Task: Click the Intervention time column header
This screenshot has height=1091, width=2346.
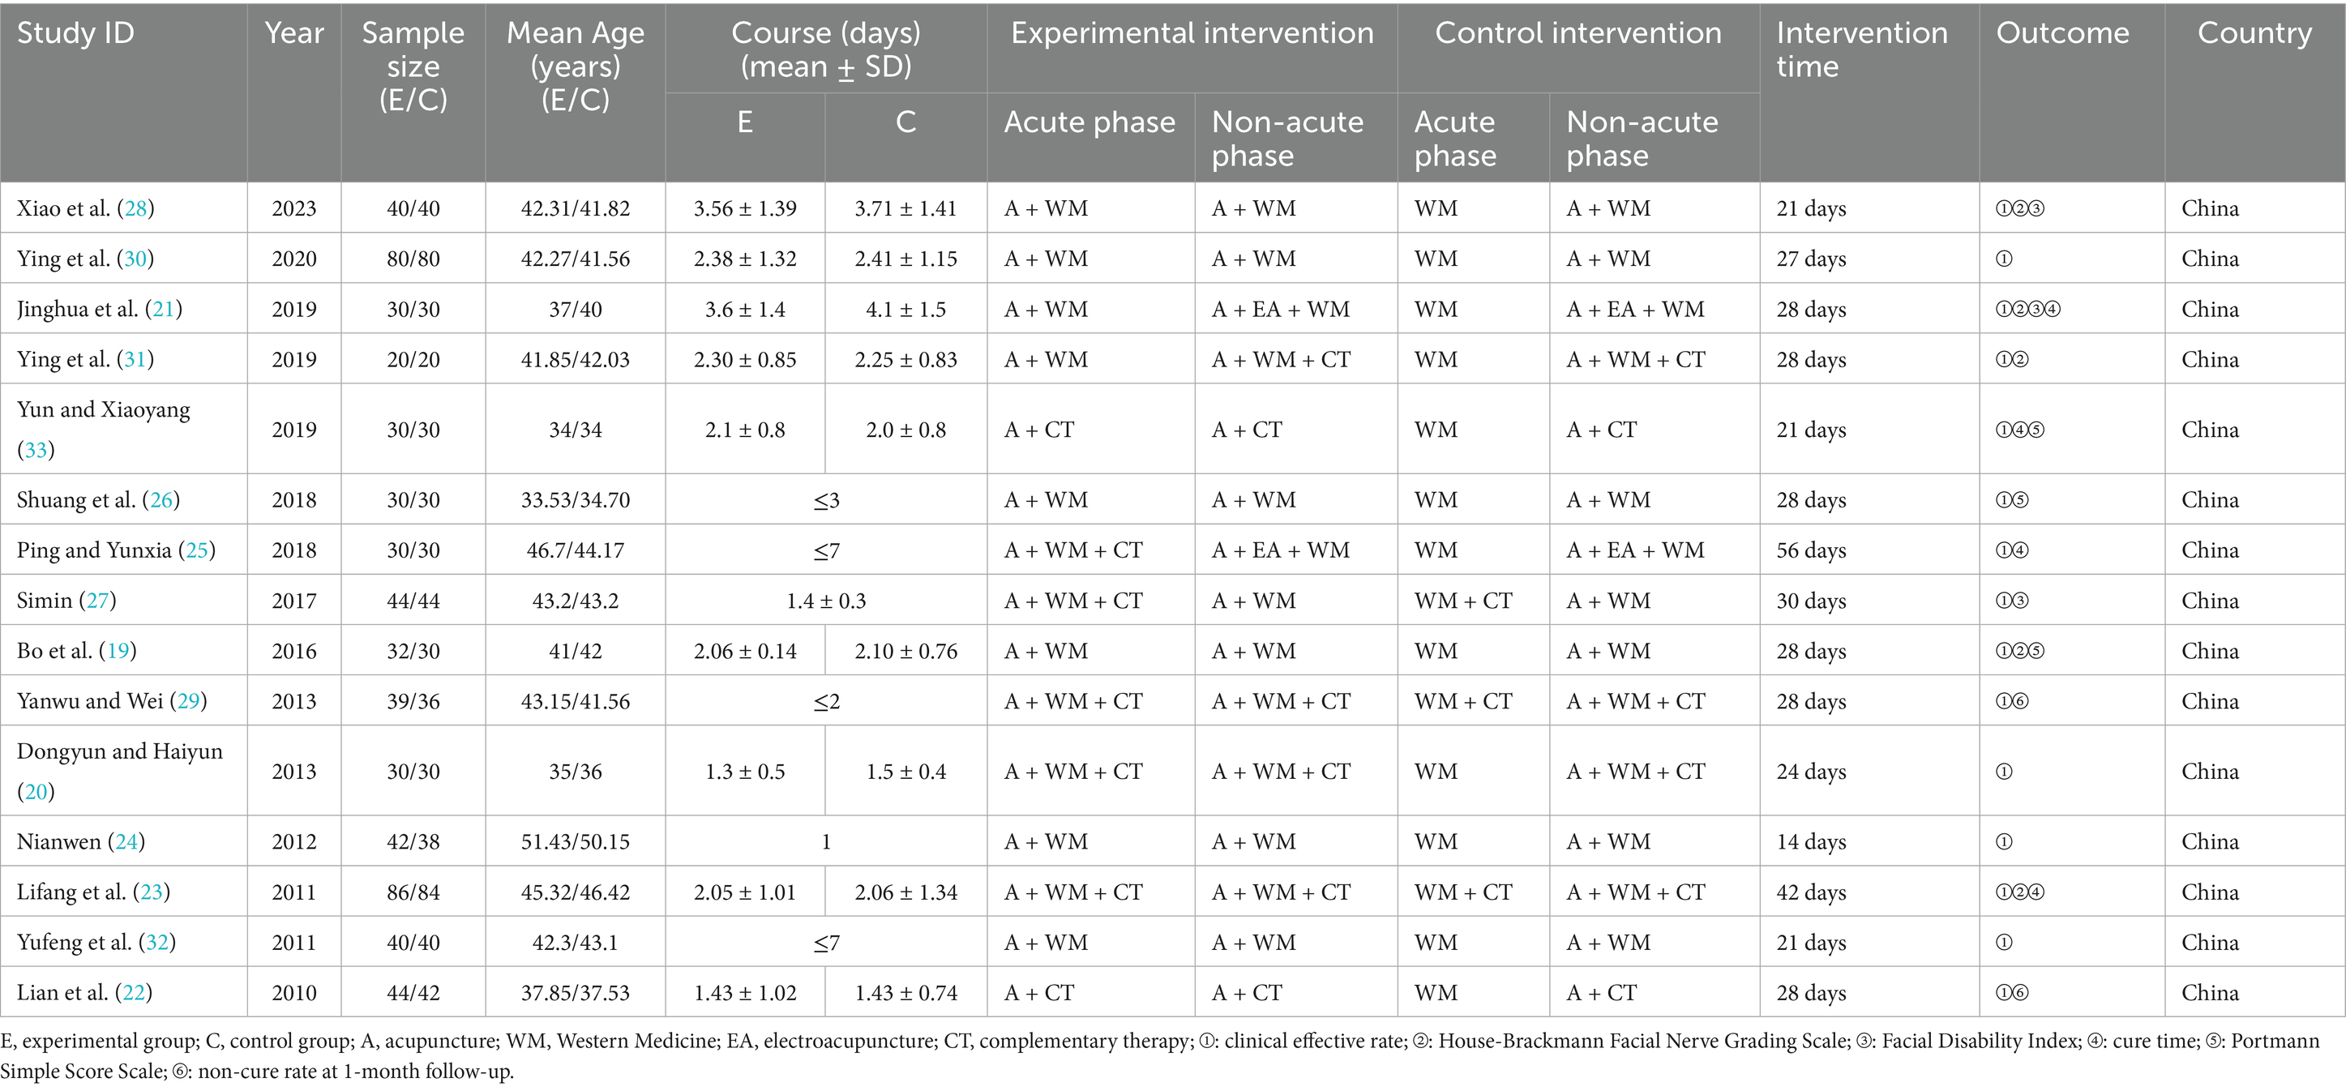Action: [x=1860, y=49]
